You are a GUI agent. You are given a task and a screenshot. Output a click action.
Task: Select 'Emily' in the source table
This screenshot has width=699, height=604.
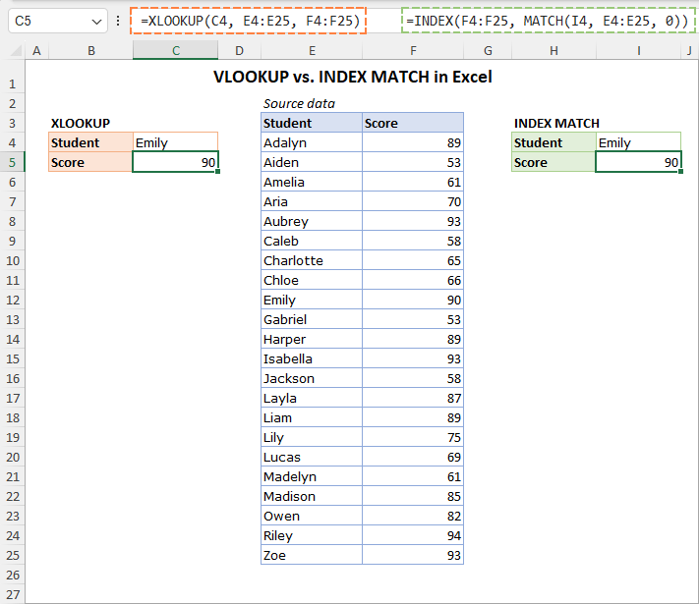pos(312,300)
